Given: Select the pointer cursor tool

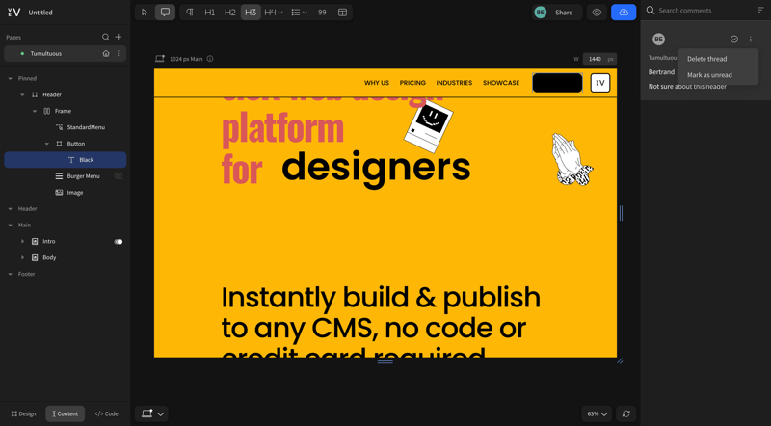Looking at the screenshot, I should (x=145, y=13).
